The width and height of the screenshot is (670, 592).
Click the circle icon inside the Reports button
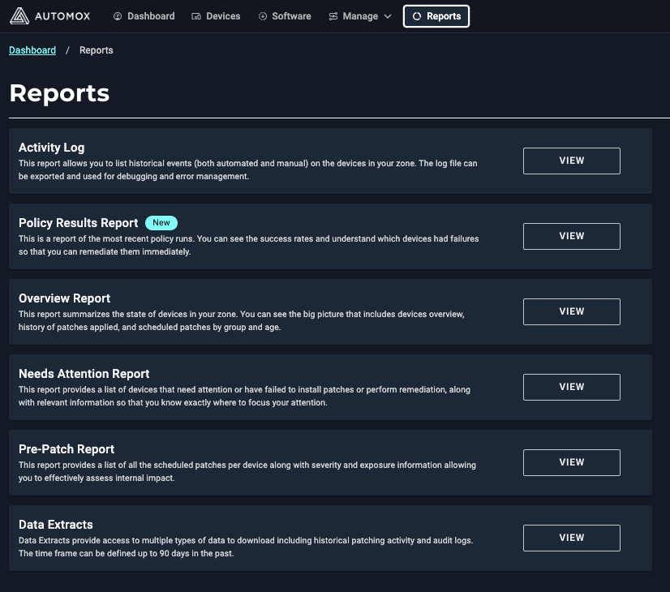click(416, 15)
